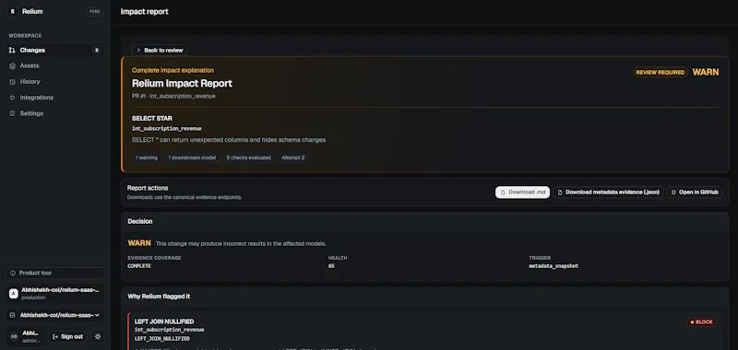Sign out of the account

67,336
